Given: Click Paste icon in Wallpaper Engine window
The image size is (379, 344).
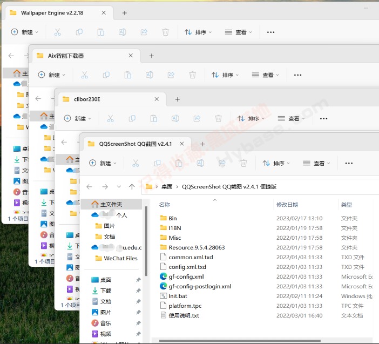Looking at the screenshot, I should coord(100,32).
